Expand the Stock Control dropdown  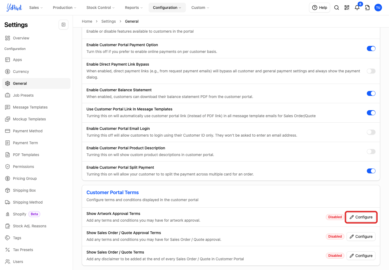[100, 8]
